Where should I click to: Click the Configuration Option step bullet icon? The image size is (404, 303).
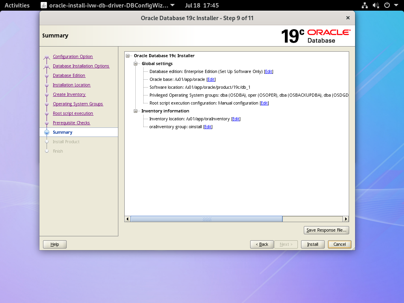pos(47,57)
